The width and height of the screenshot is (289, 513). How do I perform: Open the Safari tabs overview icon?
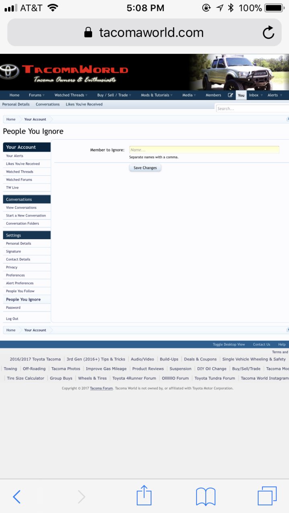267,496
